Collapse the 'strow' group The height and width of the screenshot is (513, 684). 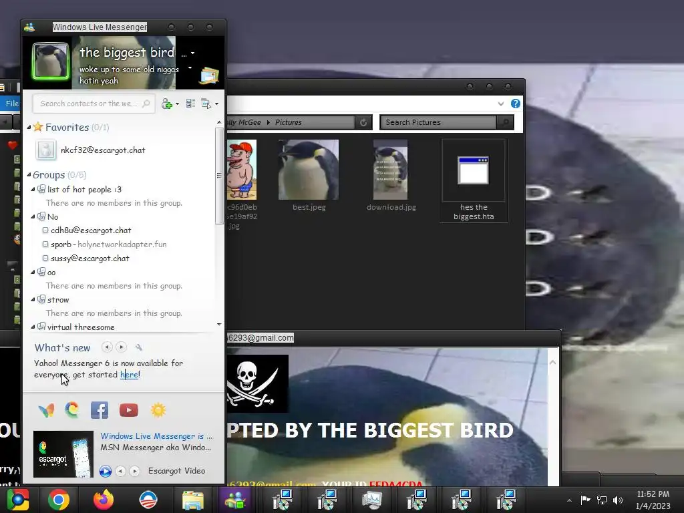click(x=33, y=300)
